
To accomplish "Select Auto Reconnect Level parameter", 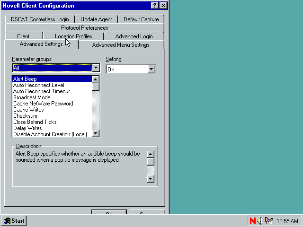I will [x=52, y=85].
